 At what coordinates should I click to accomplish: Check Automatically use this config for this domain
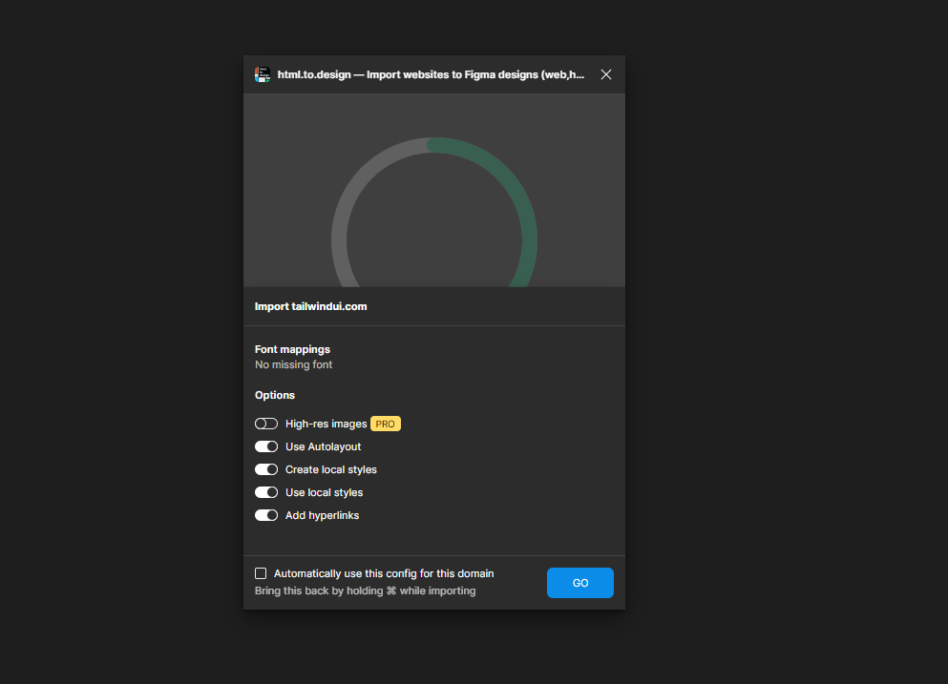261,572
